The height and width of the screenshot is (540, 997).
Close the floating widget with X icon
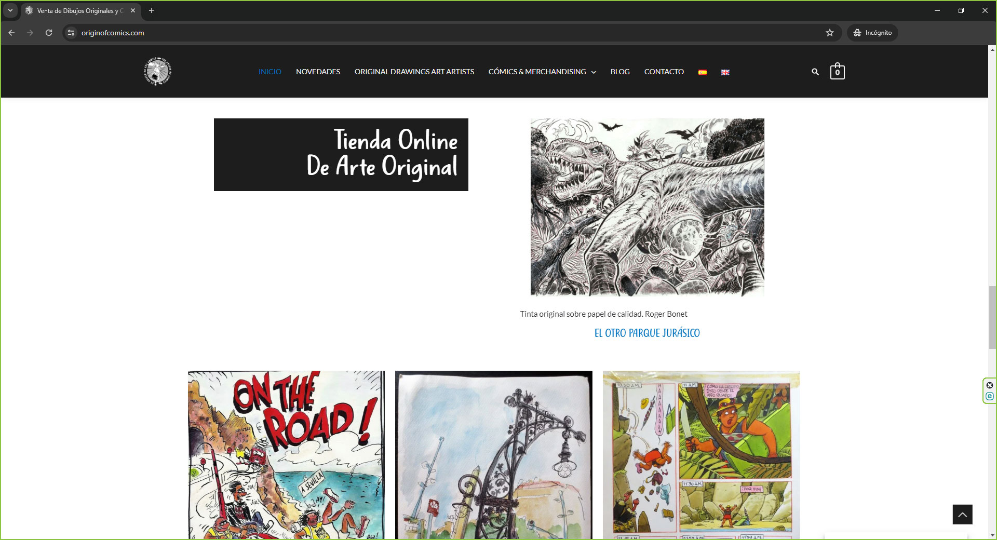tap(989, 385)
